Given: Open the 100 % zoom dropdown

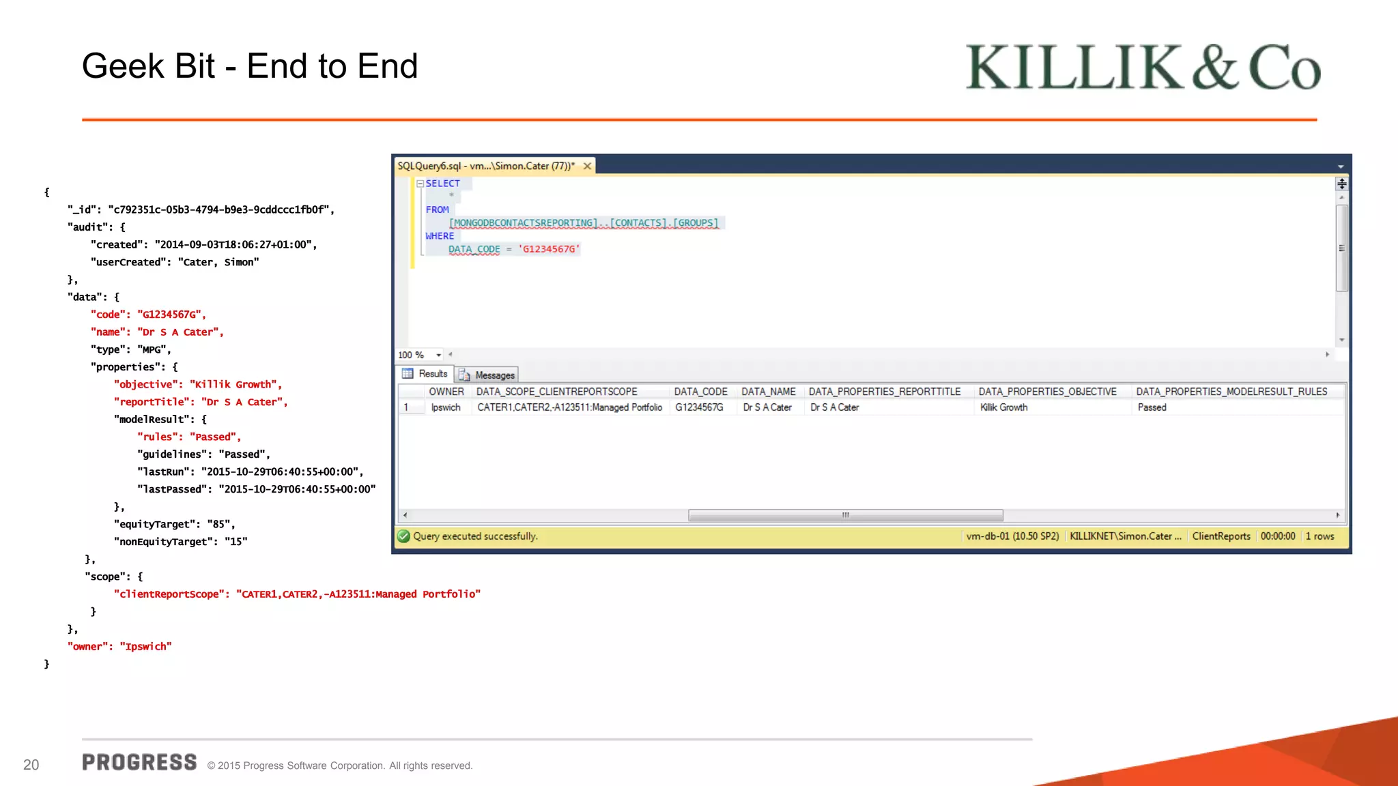Looking at the screenshot, I should point(438,355).
